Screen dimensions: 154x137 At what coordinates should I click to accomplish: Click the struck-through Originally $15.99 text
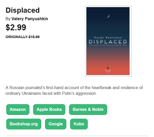[22, 37]
